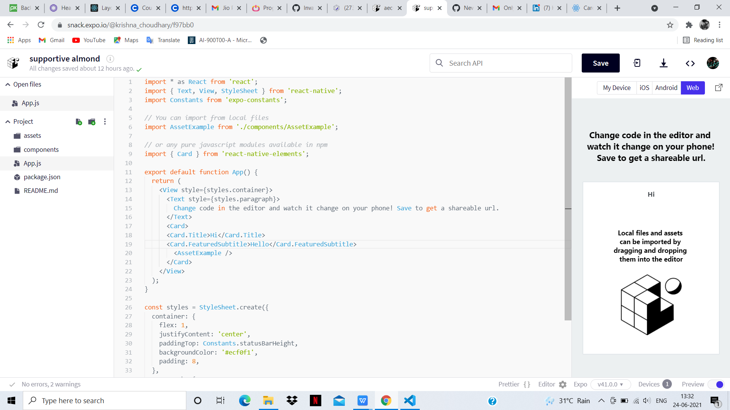Select package.json in the Project tree
The height and width of the screenshot is (410, 730).
coord(41,177)
